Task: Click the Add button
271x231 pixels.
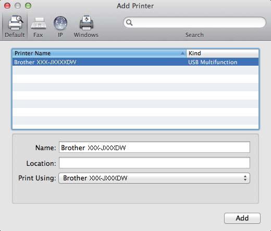Action: (242, 218)
